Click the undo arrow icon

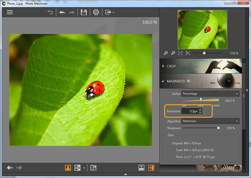click(x=62, y=12)
